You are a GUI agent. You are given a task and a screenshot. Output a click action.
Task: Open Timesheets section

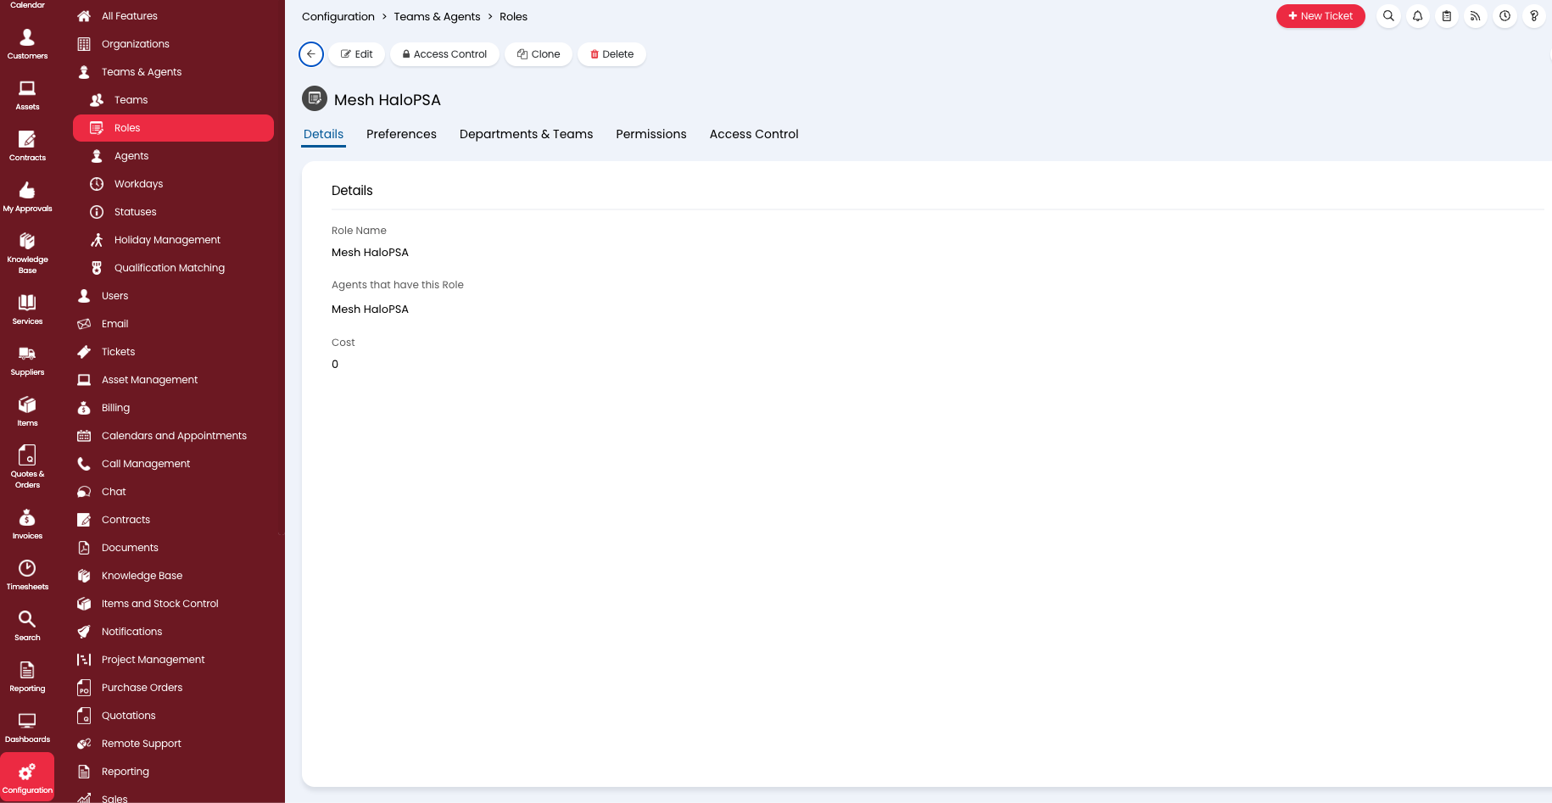point(27,575)
